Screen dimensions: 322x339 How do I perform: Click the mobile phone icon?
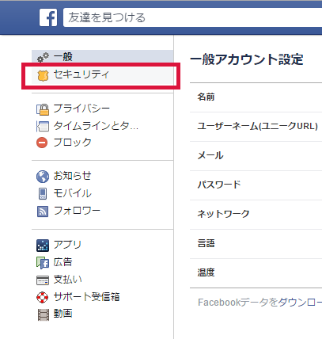tap(43, 193)
